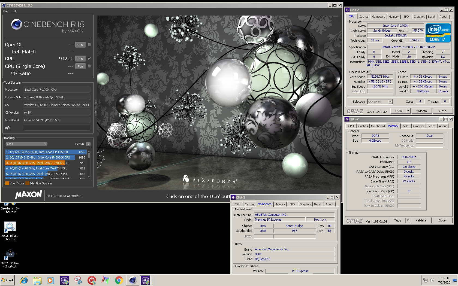This screenshot has width=458, height=286.
Task: Click the Mainboard CPU-Z window title icon
Action: [x=233, y=197]
